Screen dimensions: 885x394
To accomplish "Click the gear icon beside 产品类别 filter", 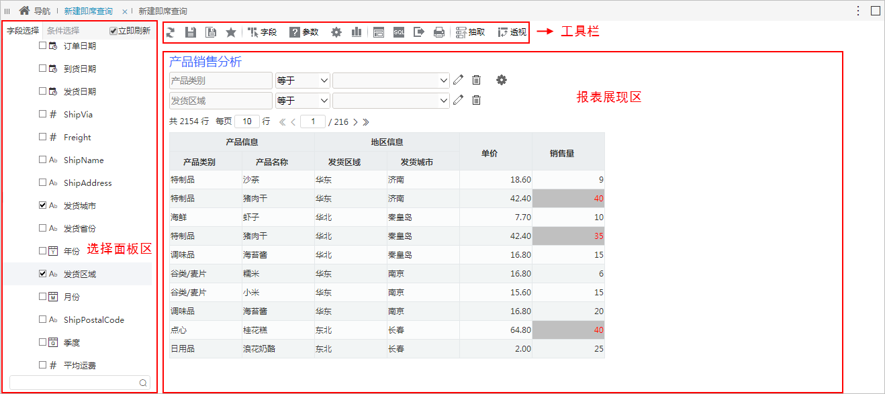I will 502,80.
